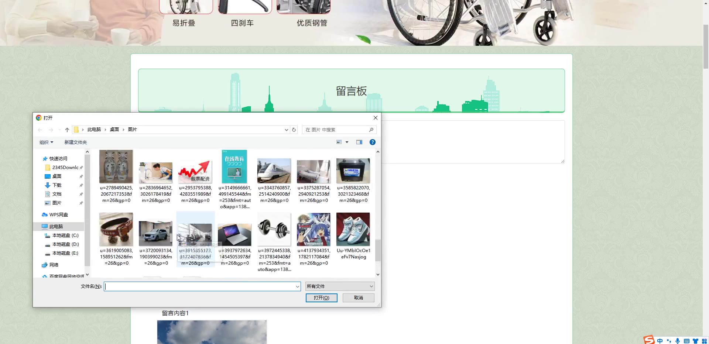Screen dimensions: 709x344
Task: Click the Forward arrow in the file dialog
Action: tap(51, 130)
